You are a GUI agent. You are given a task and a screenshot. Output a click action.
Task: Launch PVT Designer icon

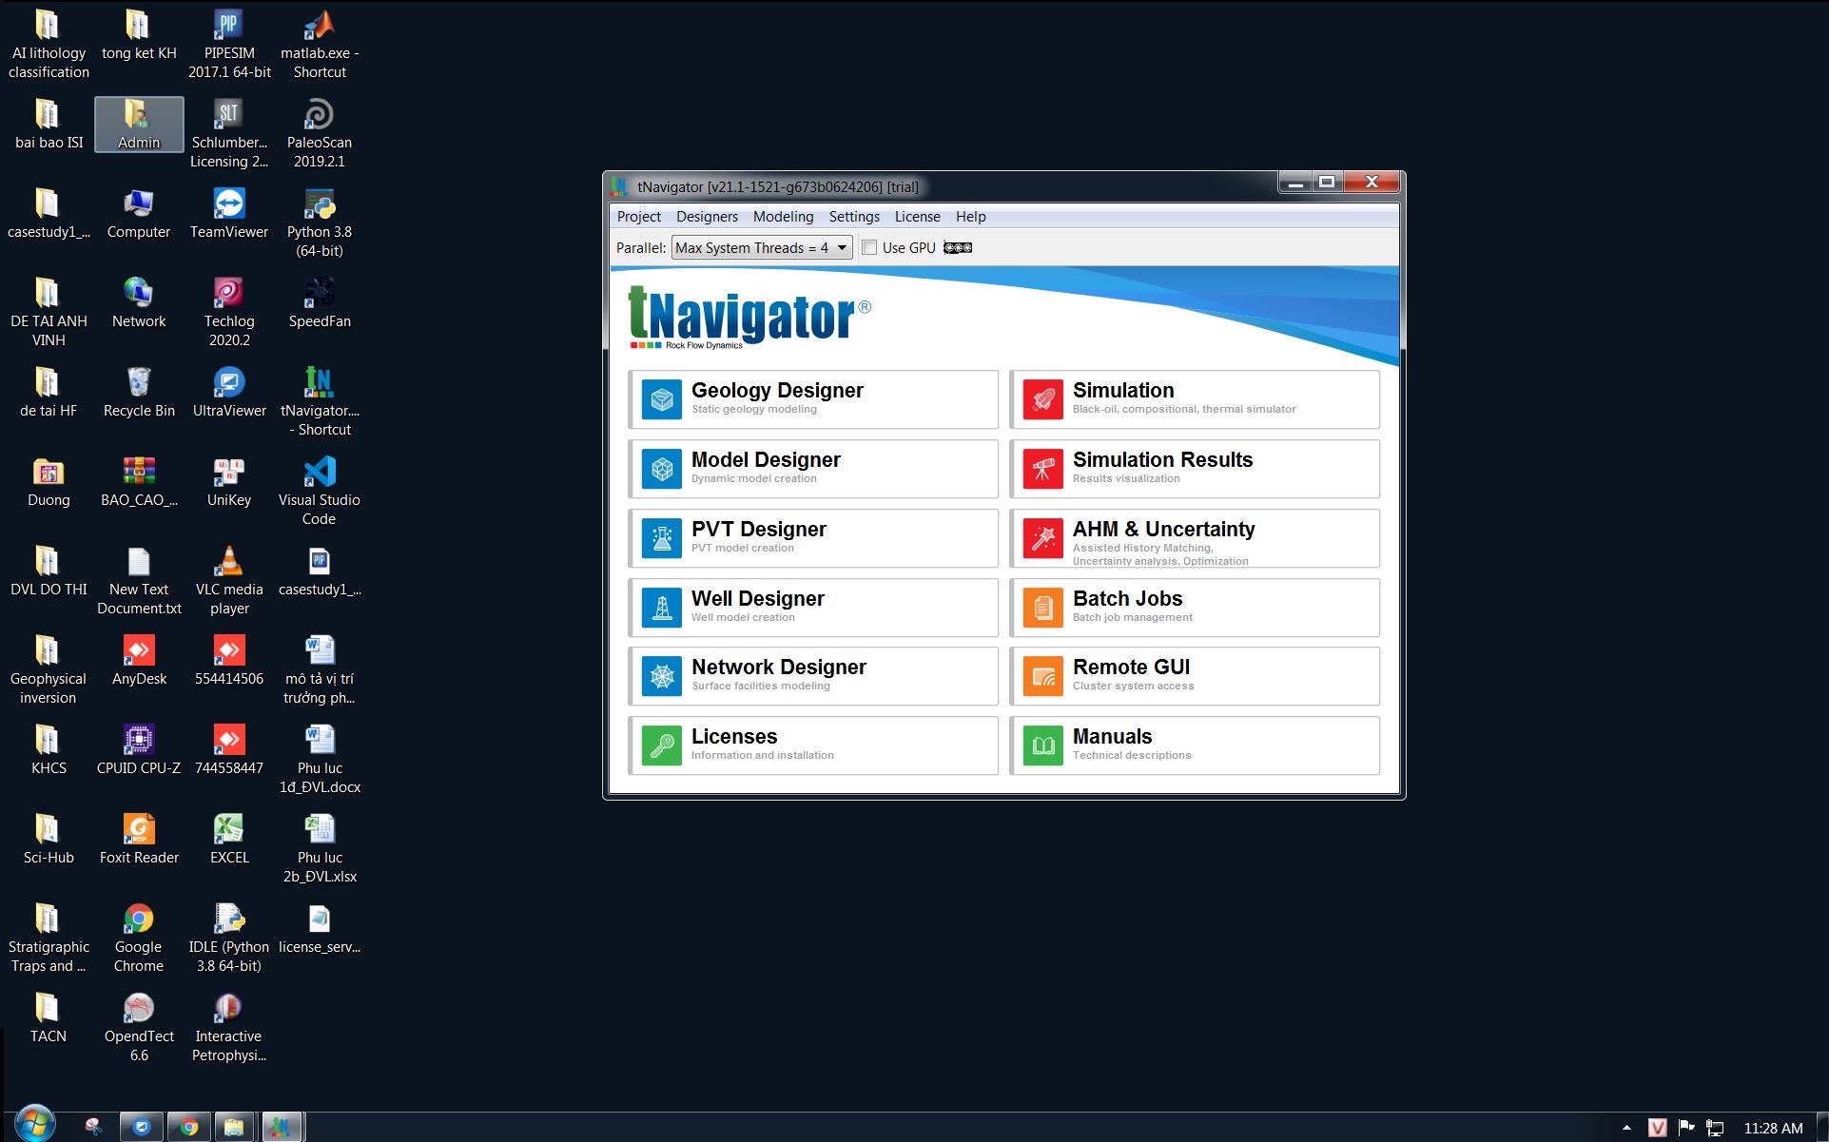coord(662,538)
